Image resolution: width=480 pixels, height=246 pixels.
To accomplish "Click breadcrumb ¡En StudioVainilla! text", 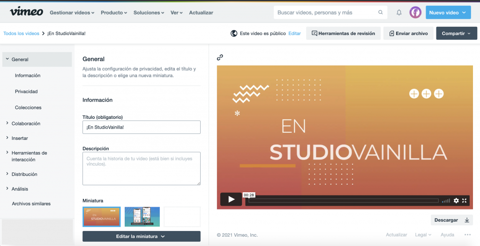I will (x=67, y=33).
